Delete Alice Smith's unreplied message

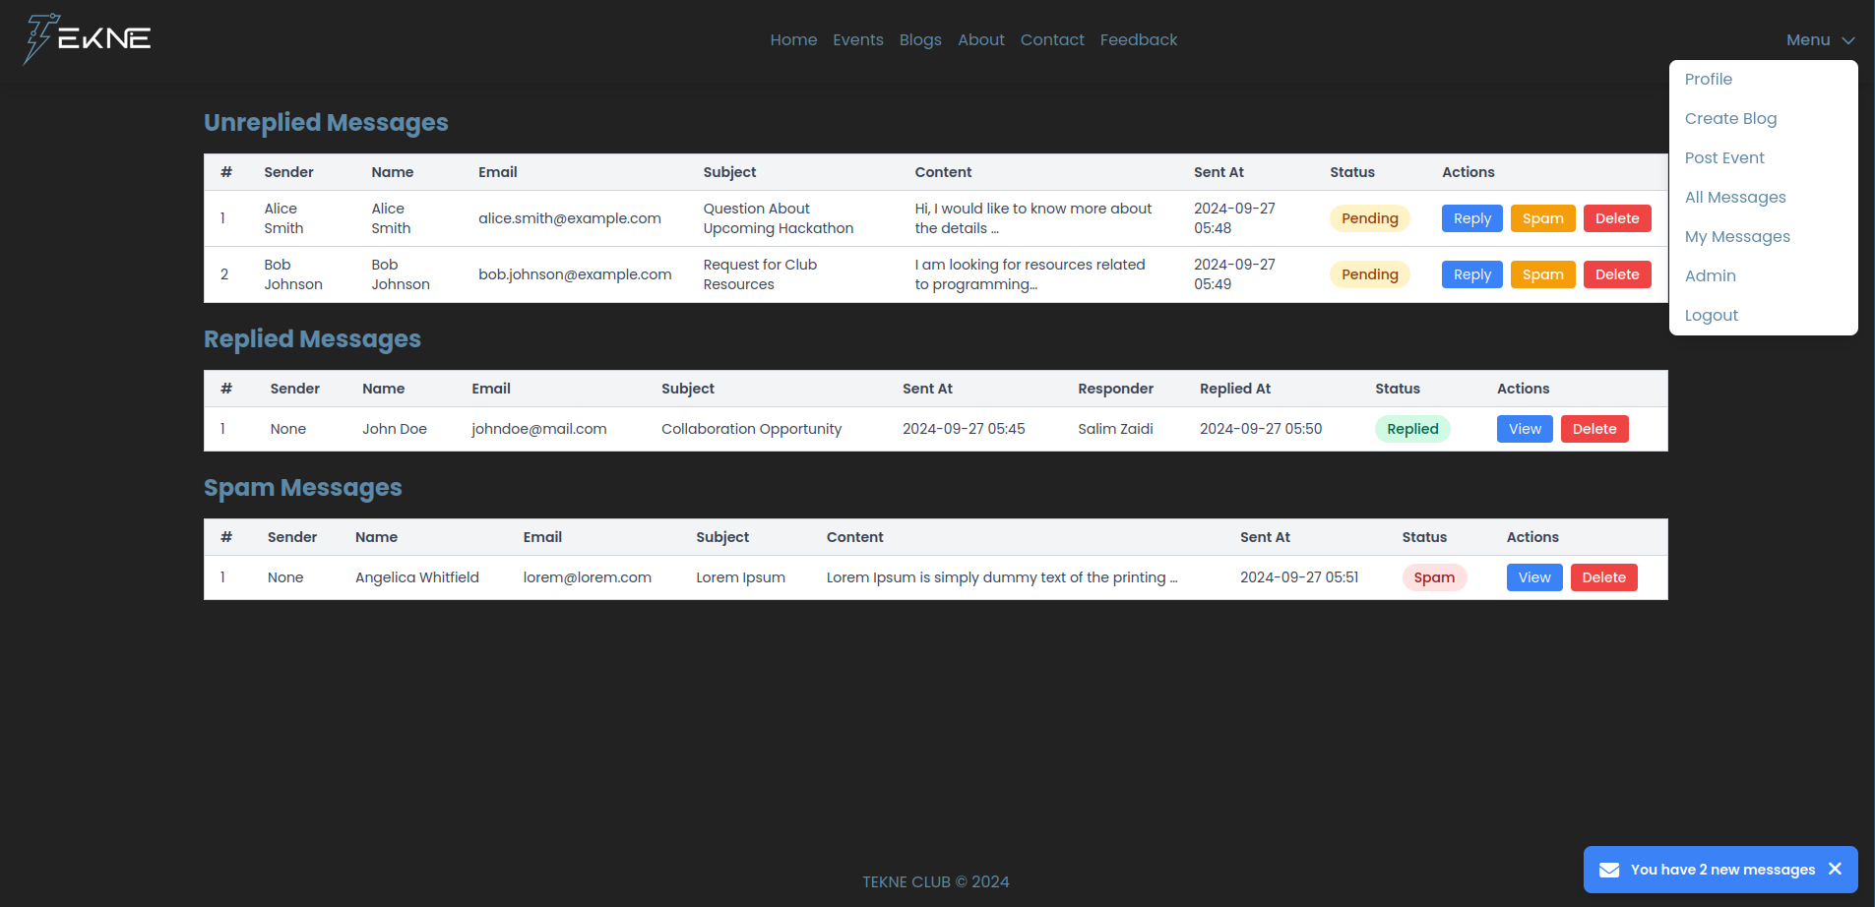[x=1616, y=218]
